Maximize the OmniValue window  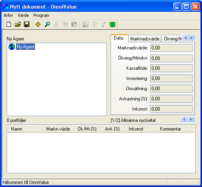tap(186, 6)
